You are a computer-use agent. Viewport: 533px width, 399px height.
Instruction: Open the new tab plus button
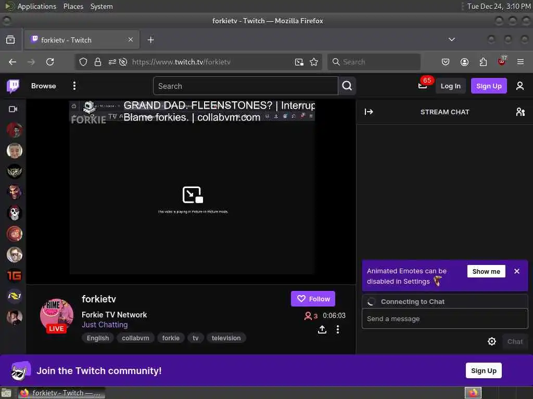tap(150, 39)
